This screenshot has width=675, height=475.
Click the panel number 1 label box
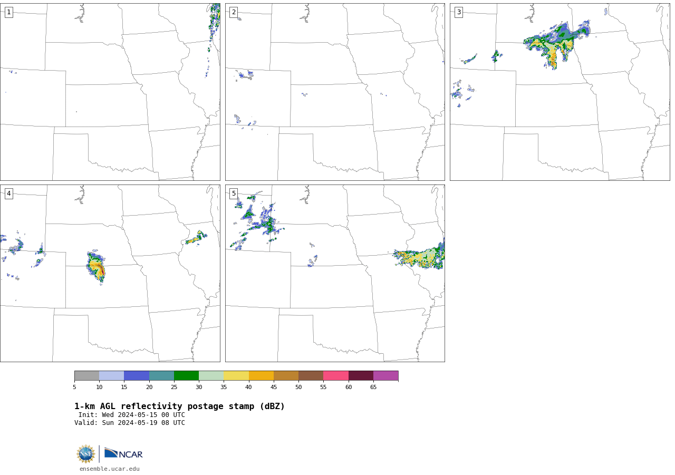(x=8, y=12)
